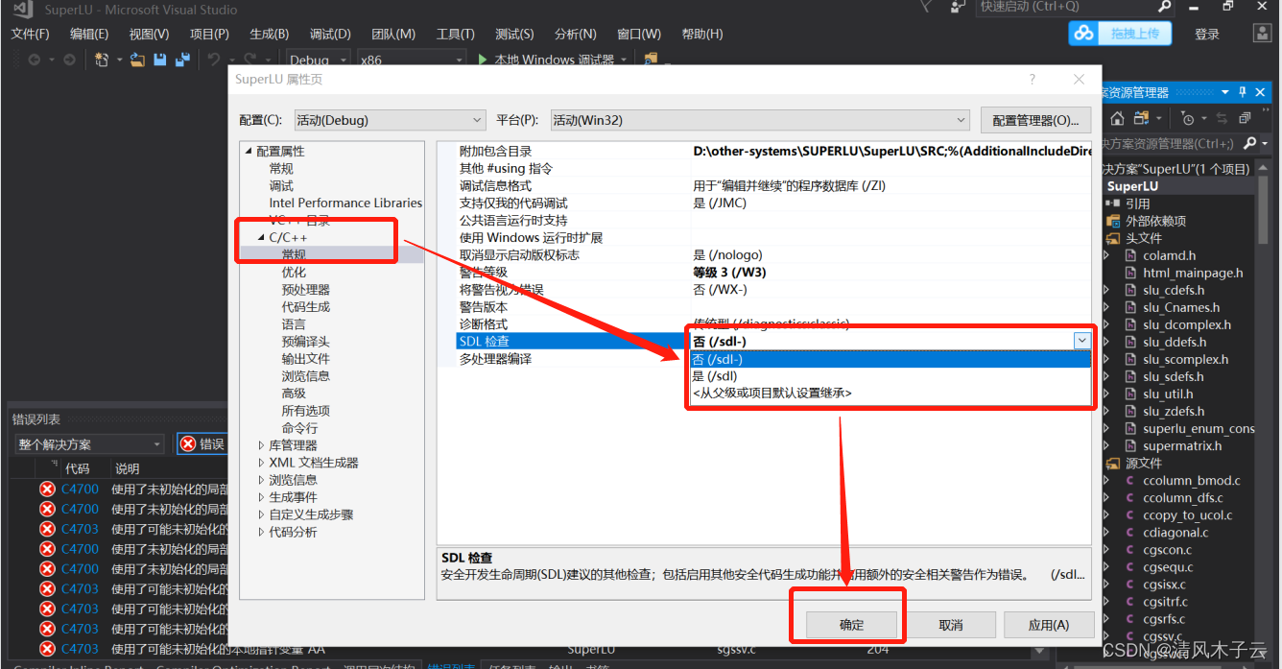This screenshot has width=1282, height=669.
Task: Toggle the 错误 errors filter button
Action: (x=202, y=443)
